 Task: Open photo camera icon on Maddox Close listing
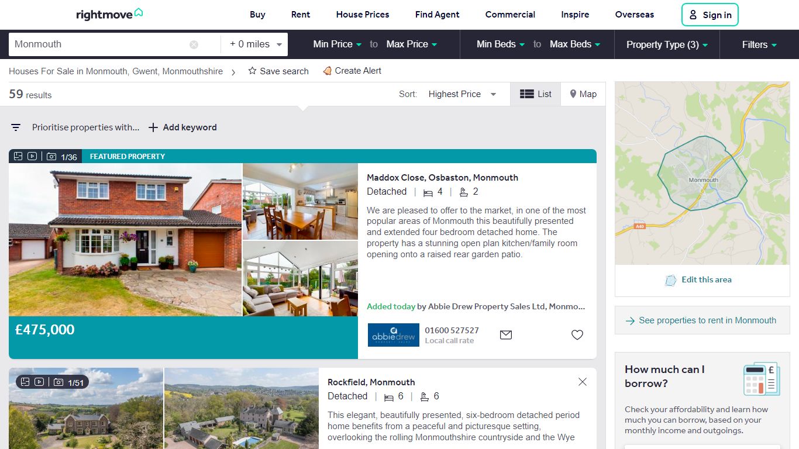[x=51, y=157]
